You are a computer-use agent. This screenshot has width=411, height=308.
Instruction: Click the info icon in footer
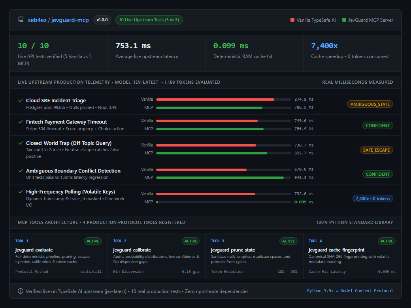pyautogui.click(x=21, y=291)
